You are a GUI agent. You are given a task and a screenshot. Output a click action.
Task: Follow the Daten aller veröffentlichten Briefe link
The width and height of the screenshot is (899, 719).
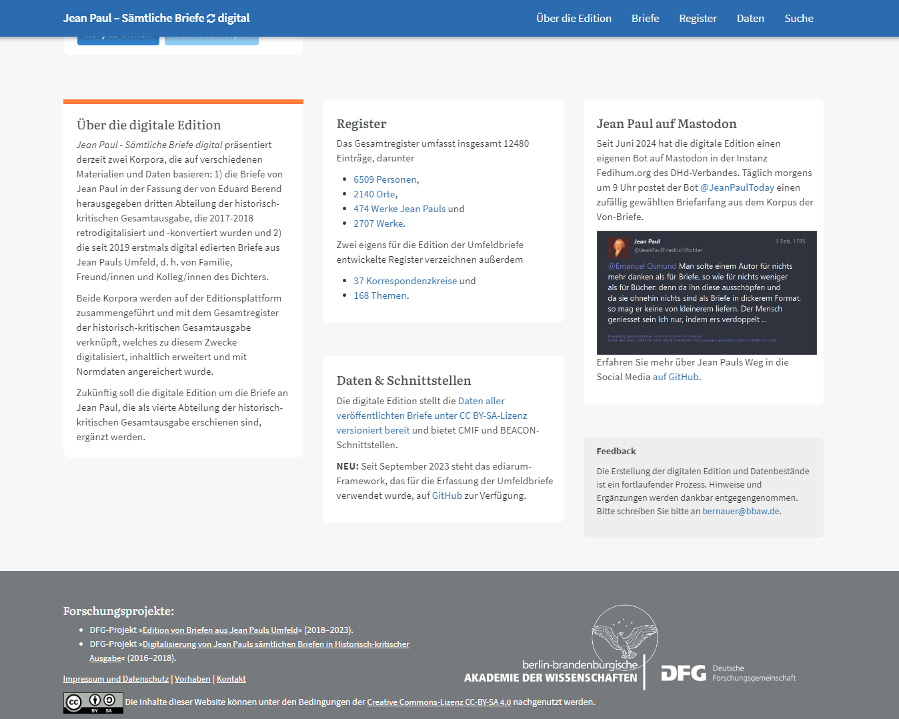tap(431, 416)
